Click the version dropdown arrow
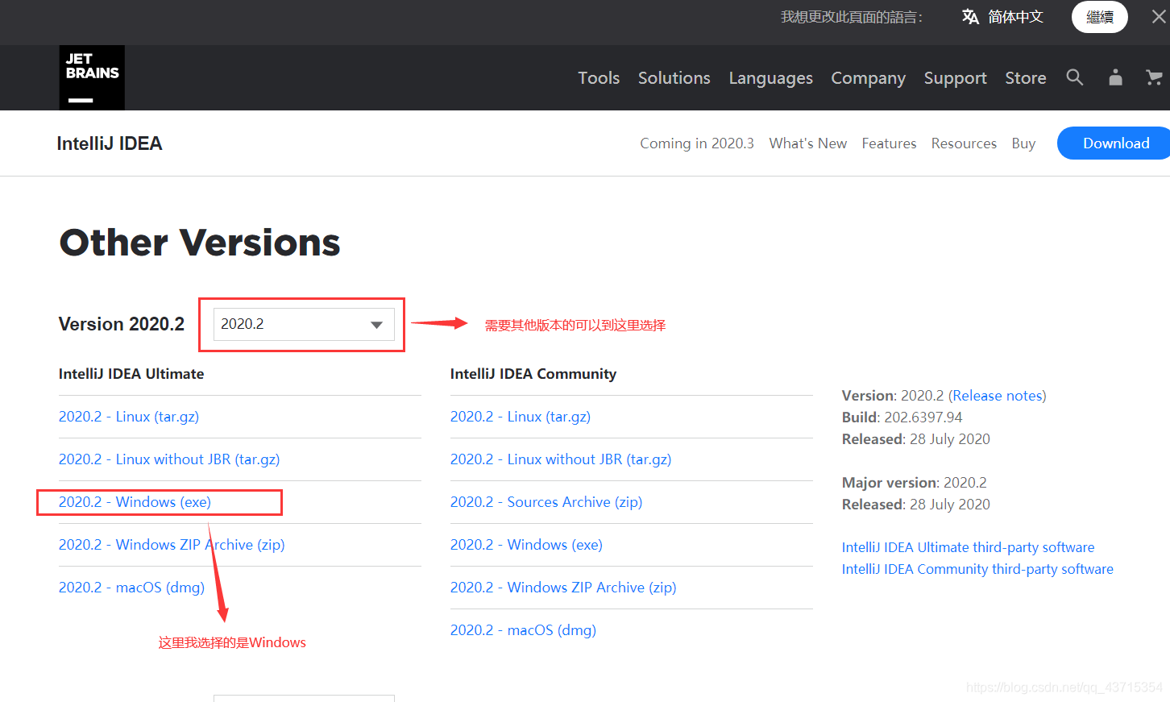Screen dimensions: 1170x702 pyautogui.click(x=376, y=325)
